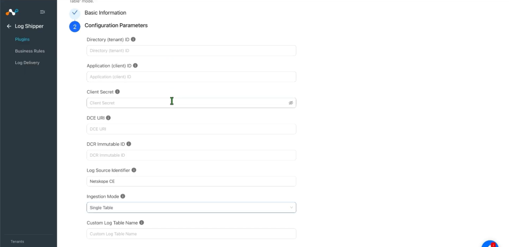Open Client Secret info tooltip icon
The height and width of the screenshot is (247, 509).
point(117,92)
